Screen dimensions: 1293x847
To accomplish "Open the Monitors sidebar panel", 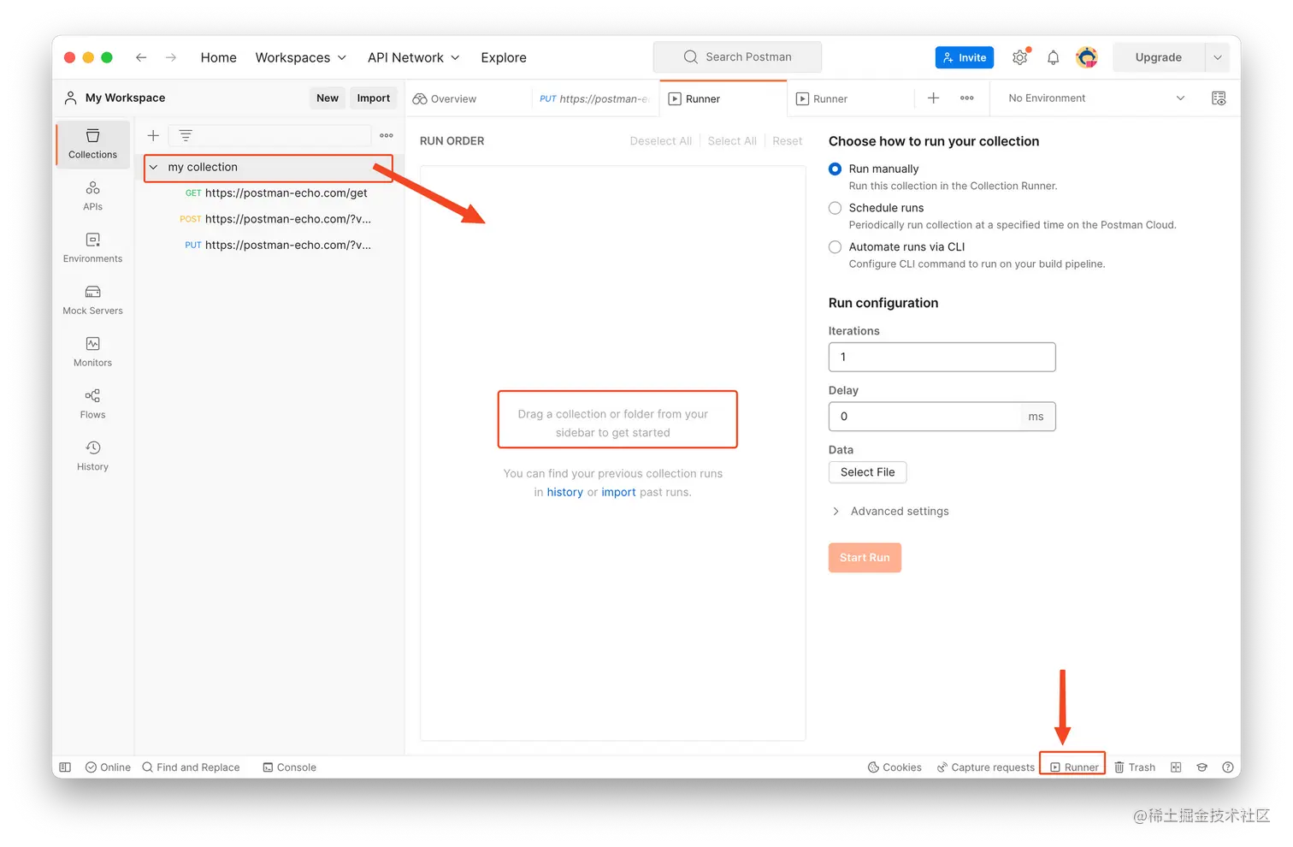I will point(92,352).
